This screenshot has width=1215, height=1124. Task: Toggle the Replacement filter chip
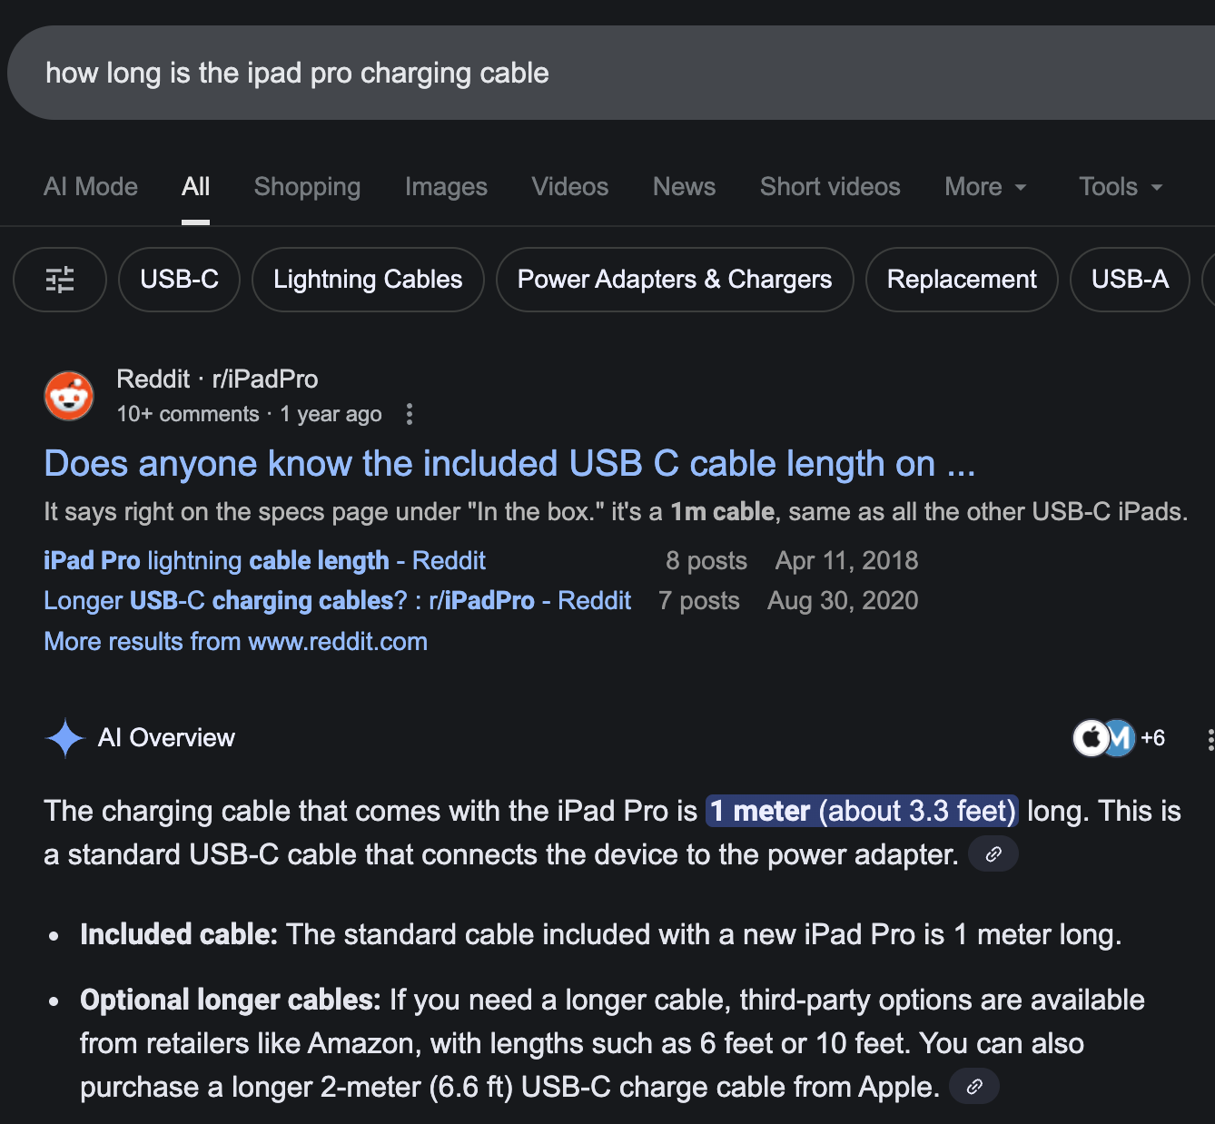[962, 280]
